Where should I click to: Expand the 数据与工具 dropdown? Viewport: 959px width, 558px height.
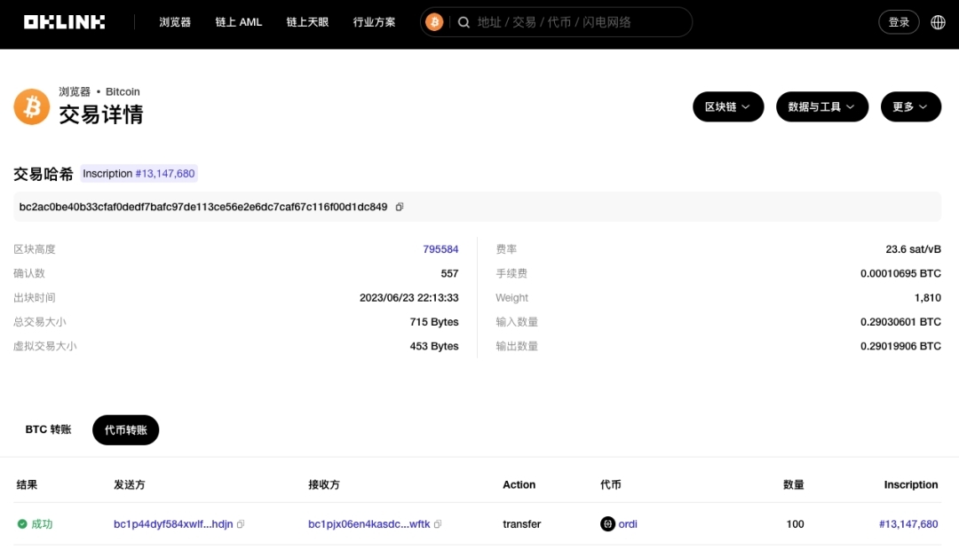click(821, 106)
